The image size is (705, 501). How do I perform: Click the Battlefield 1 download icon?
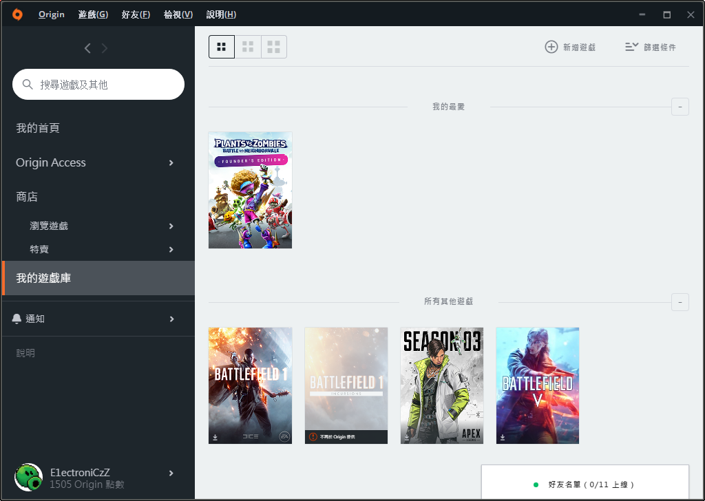[215, 437]
